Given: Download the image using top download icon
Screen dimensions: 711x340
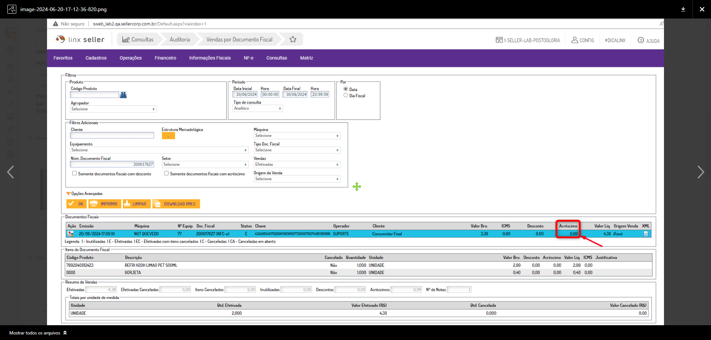Looking at the screenshot, I should coord(683,9).
